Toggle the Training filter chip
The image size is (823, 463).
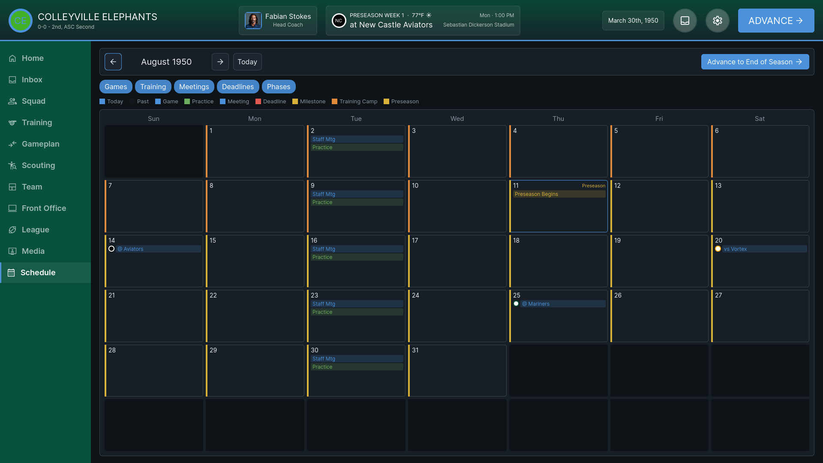[x=153, y=87]
